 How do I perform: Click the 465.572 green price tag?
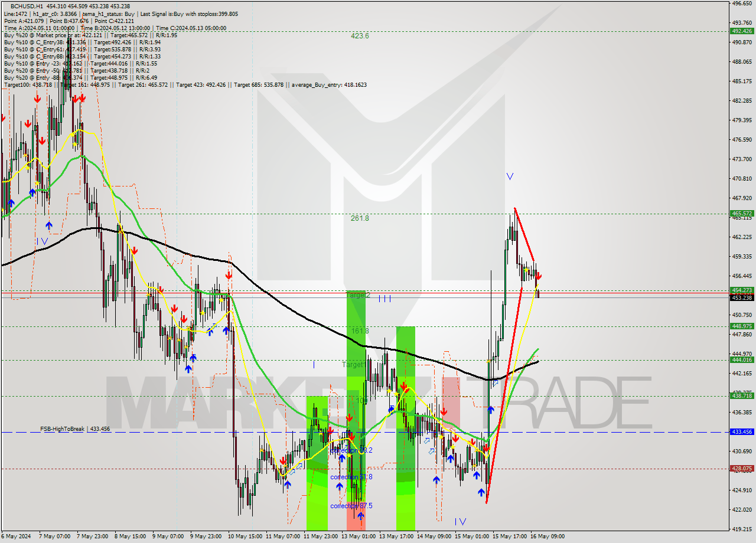pos(742,214)
